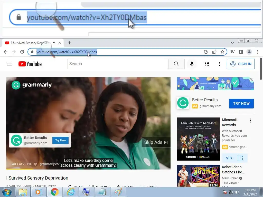Click the grammarly.com link on the video ad
This screenshot has height=197, width=263.
click(x=50, y=164)
